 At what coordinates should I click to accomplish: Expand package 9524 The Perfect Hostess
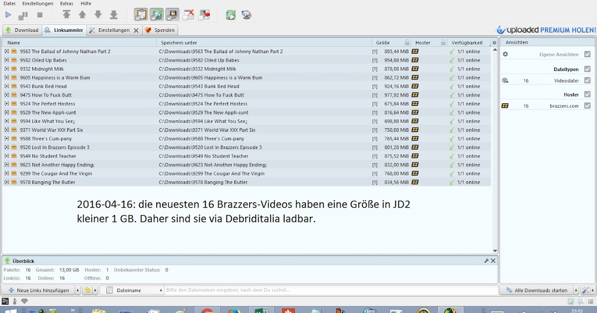tap(6, 104)
